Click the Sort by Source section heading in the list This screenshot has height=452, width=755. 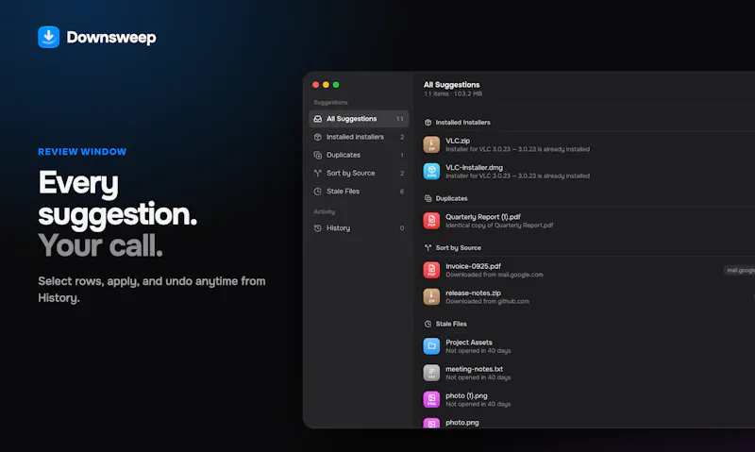click(x=459, y=248)
